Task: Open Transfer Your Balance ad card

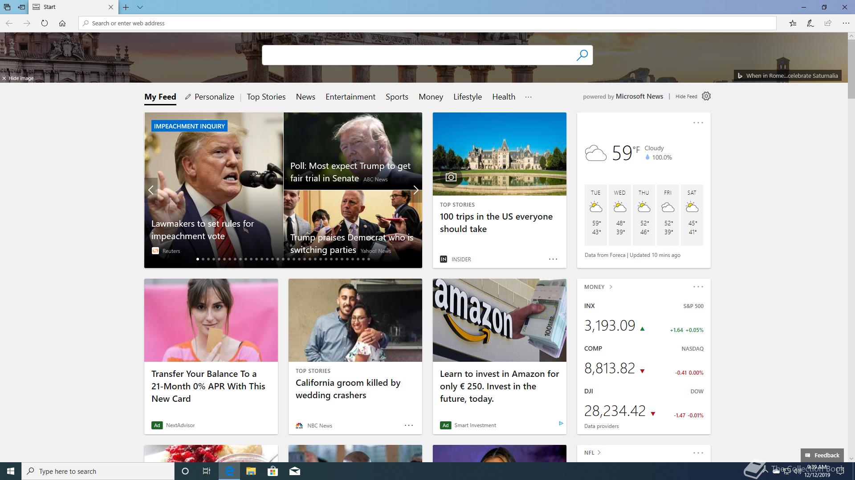Action: [208, 386]
